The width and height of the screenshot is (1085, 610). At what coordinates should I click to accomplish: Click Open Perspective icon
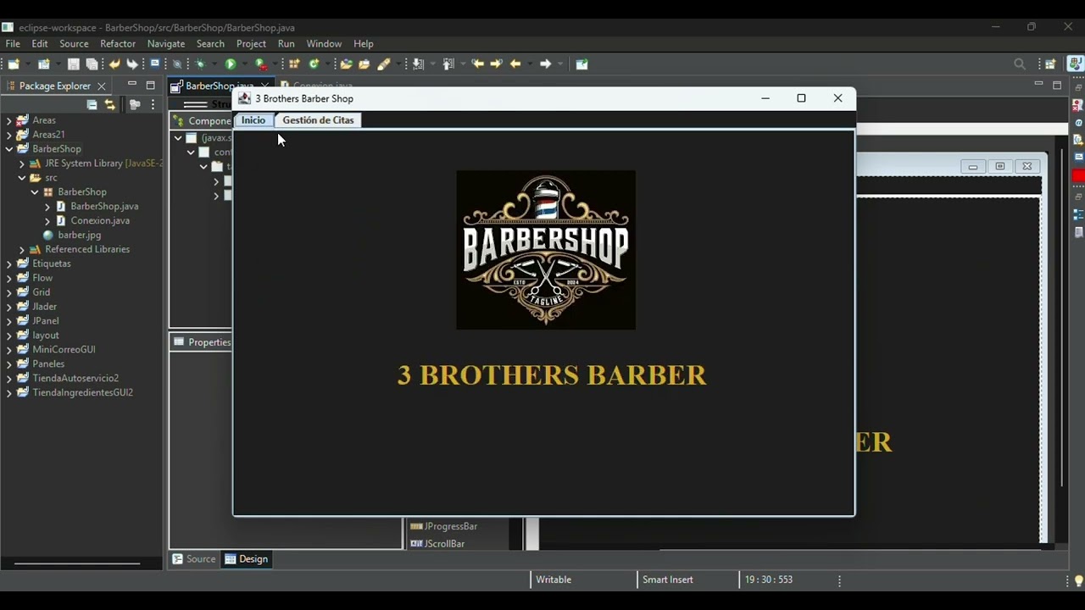coord(1050,64)
